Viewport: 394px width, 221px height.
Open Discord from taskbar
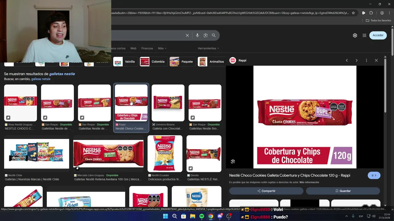click(x=220, y=216)
